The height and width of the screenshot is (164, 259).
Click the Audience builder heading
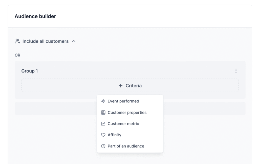point(35,16)
